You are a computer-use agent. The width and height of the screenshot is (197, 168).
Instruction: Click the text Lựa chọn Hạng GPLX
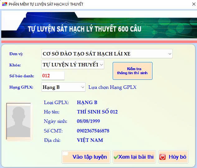point(112,87)
